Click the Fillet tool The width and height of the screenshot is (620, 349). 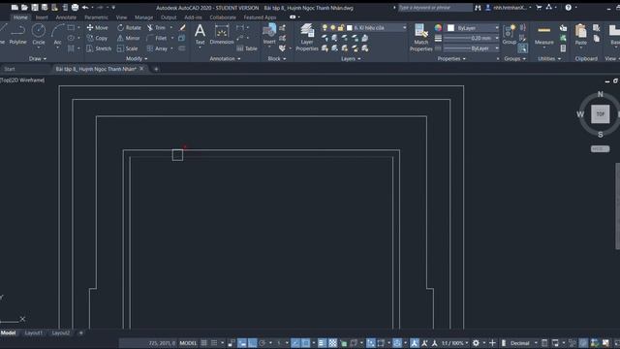pyautogui.click(x=157, y=38)
